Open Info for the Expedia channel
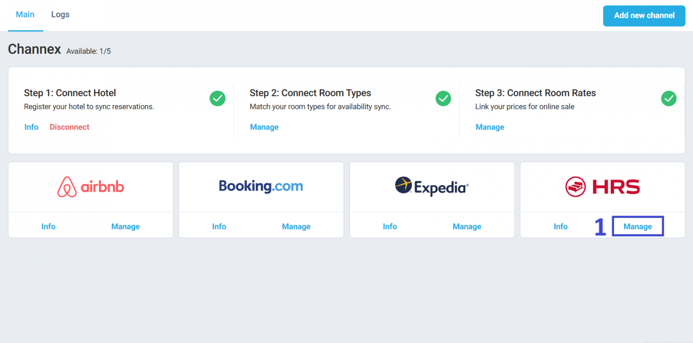This screenshot has width=693, height=343. [390, 227]
